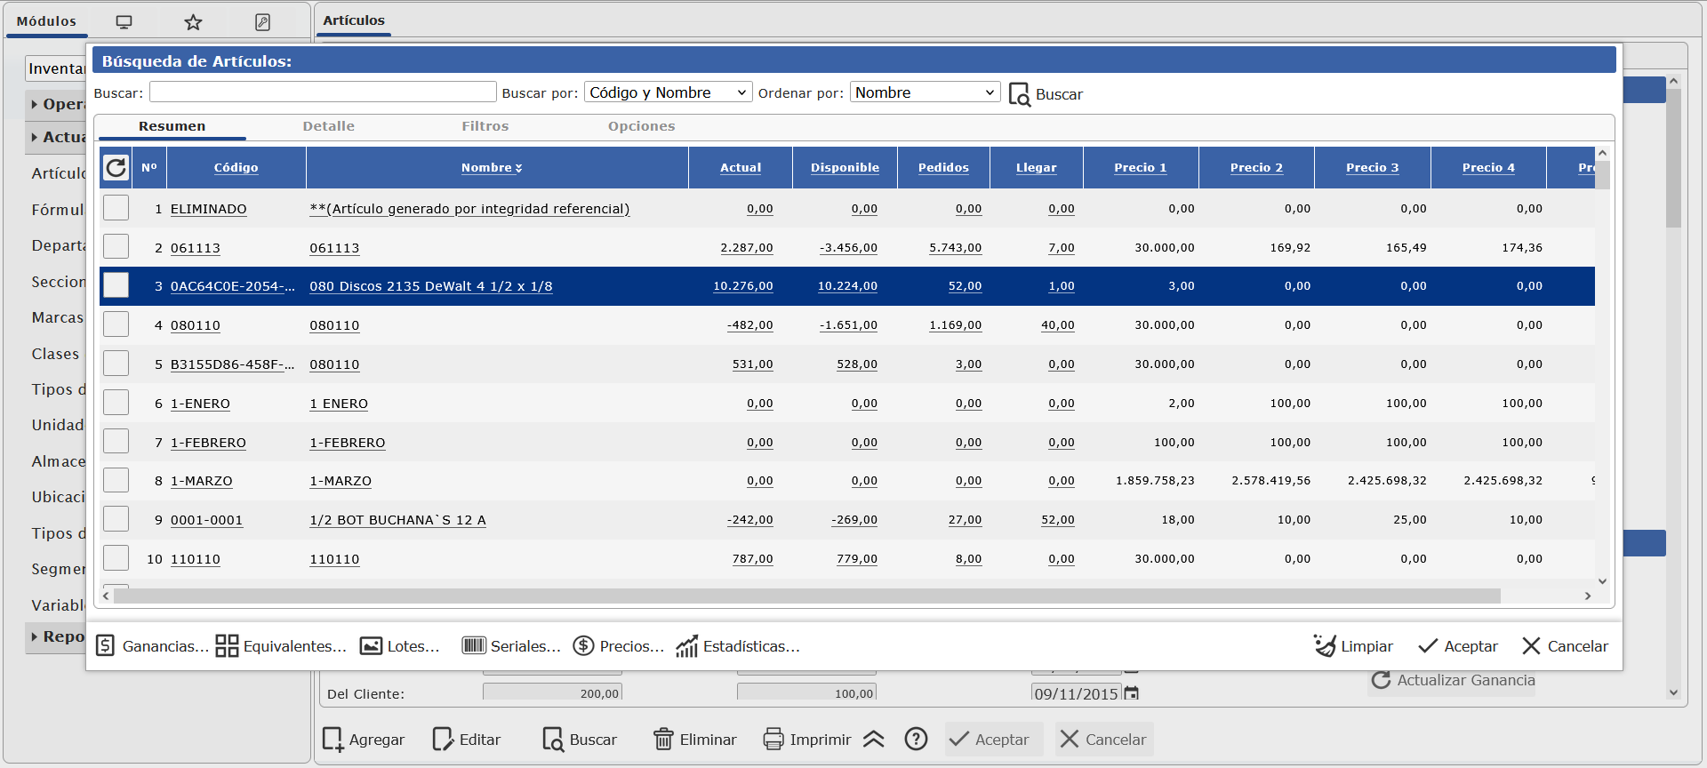The height and width of the screenshot is (768, 1707).
Task: Tick the checkbox for 1-ENERO row
Action: click(x=116, y=403)
